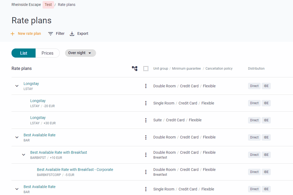Open three-dot menu for Longstay Double Room
Viewport: 293px width, 195px height.
(146, 86)
